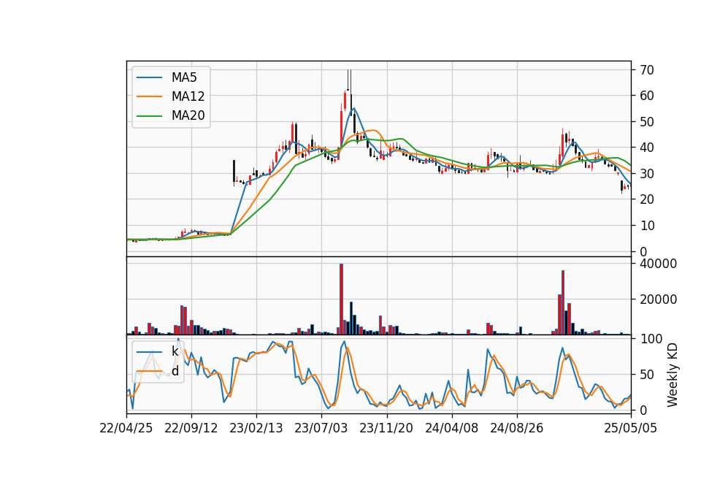Click the price axis label 30
701x504 pixels.
647,174
